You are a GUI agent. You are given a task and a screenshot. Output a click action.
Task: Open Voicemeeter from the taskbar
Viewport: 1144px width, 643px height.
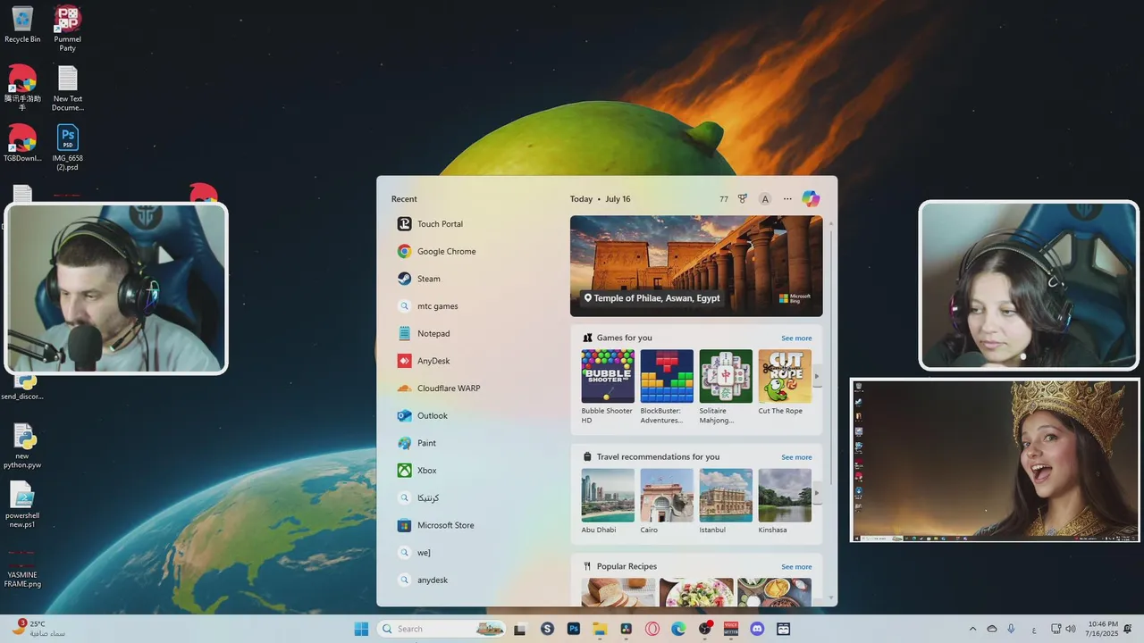click(731, 629)
